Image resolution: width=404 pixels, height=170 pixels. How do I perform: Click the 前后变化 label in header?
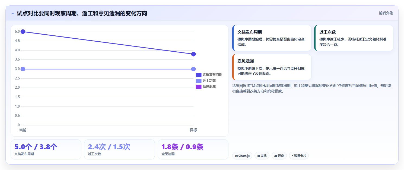pyautogui.click(x=386, y=13)
